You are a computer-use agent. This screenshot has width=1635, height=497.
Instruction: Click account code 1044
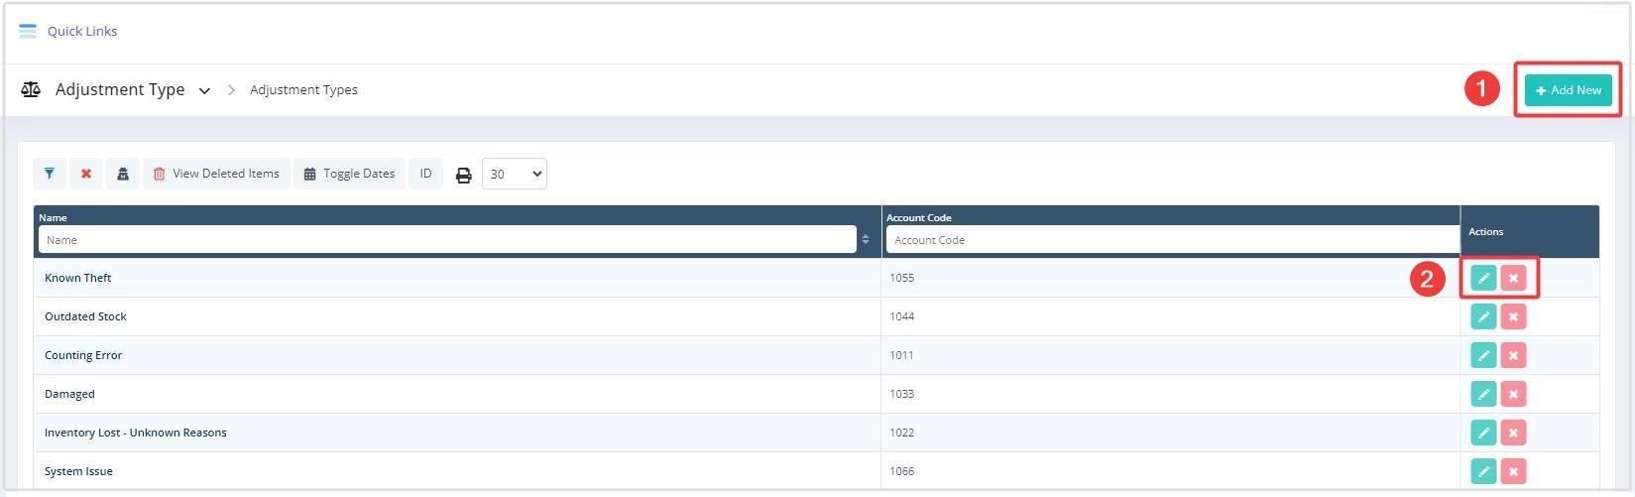click(x=901, y=316)
